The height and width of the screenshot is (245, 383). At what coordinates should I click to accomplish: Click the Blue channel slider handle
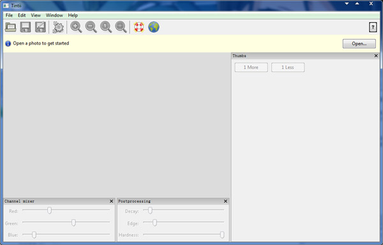tap(34, 235)
